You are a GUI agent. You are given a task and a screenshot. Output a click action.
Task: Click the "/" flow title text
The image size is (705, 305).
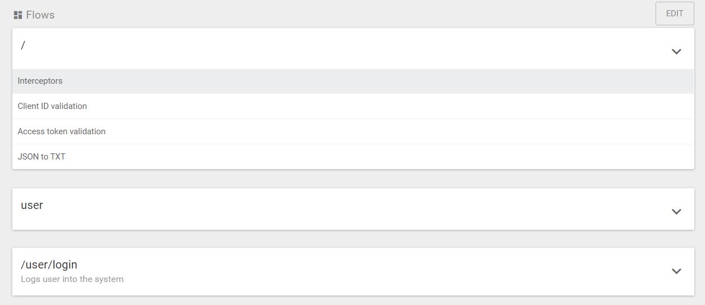pyautogui.click(x=23, y=45)
